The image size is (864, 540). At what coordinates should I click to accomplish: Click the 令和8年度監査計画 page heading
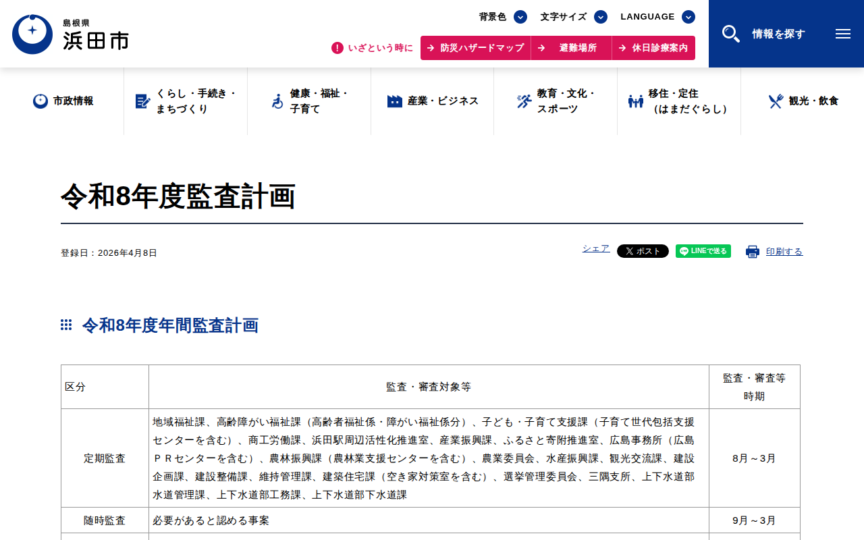[x=178, y=196]
